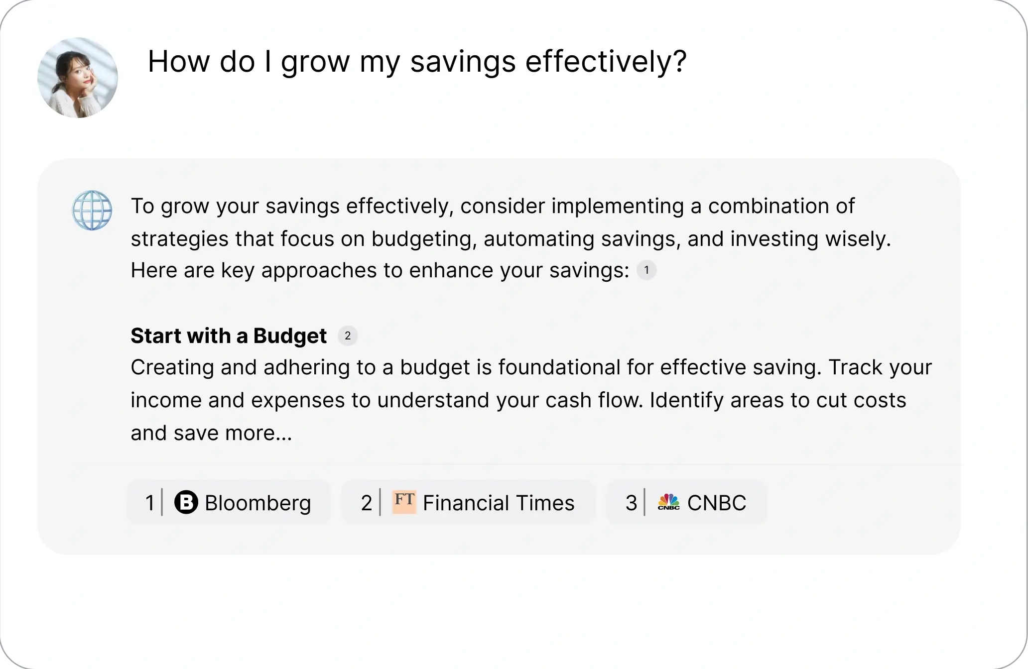The height and width of the screenshot is (669, 1028).
Task: Click the Bloomberg 'B' logo icon
Action: (186, 502)
